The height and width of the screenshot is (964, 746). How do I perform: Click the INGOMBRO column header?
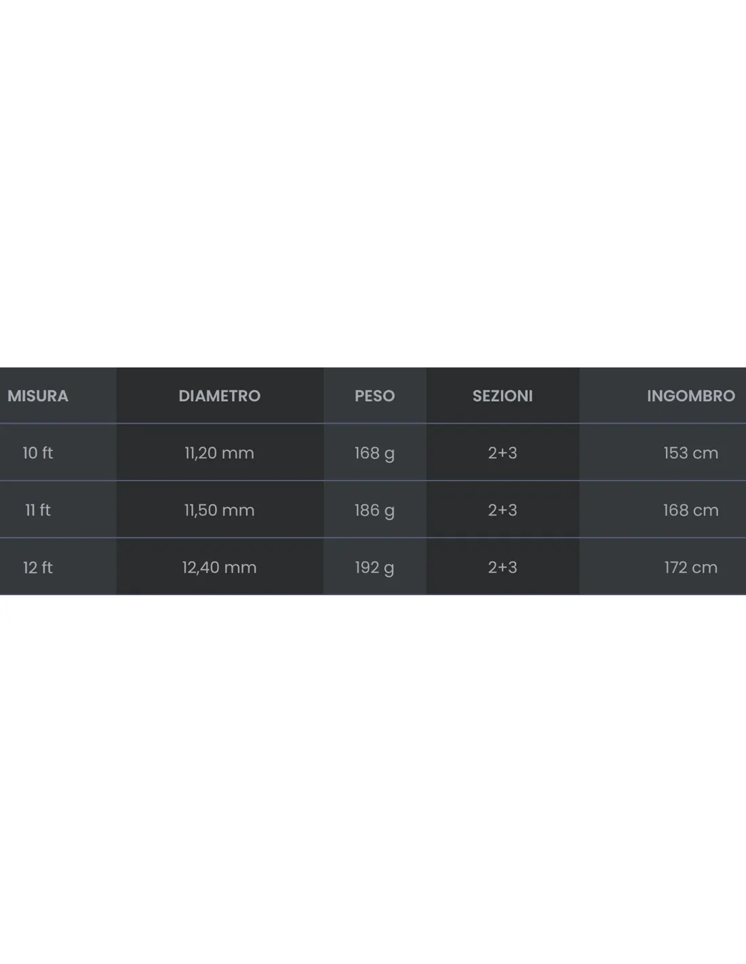click(x=690, y=396)
